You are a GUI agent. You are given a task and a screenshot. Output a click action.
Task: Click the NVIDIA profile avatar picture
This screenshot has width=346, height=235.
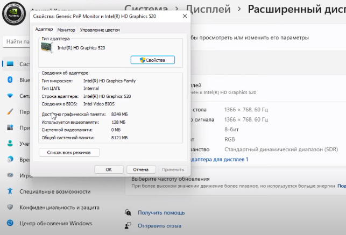14,13
